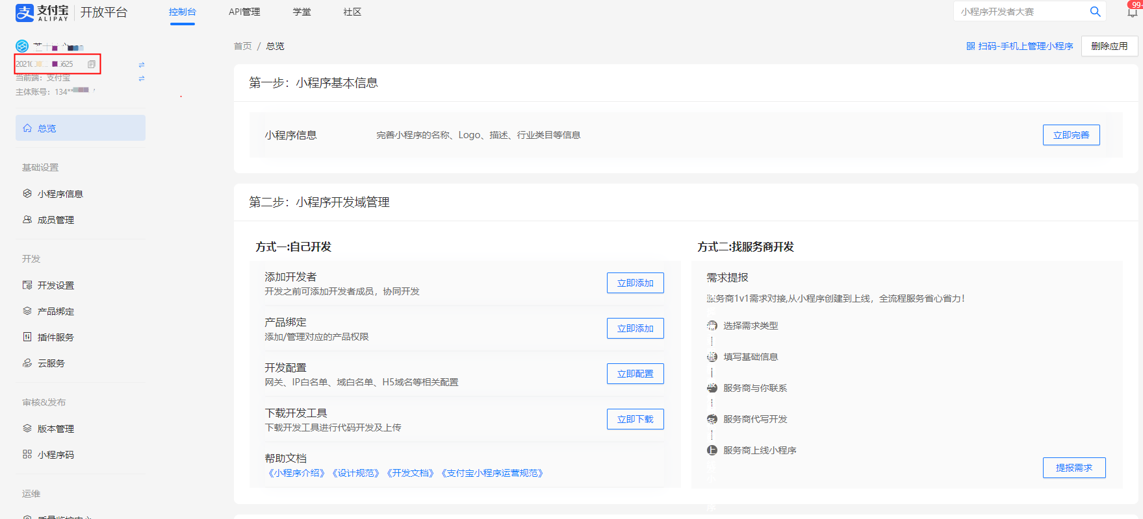This screenshot has height=519, width=1143.
Task: Open the 《小程序介绍》 help link
Action: 296,473
